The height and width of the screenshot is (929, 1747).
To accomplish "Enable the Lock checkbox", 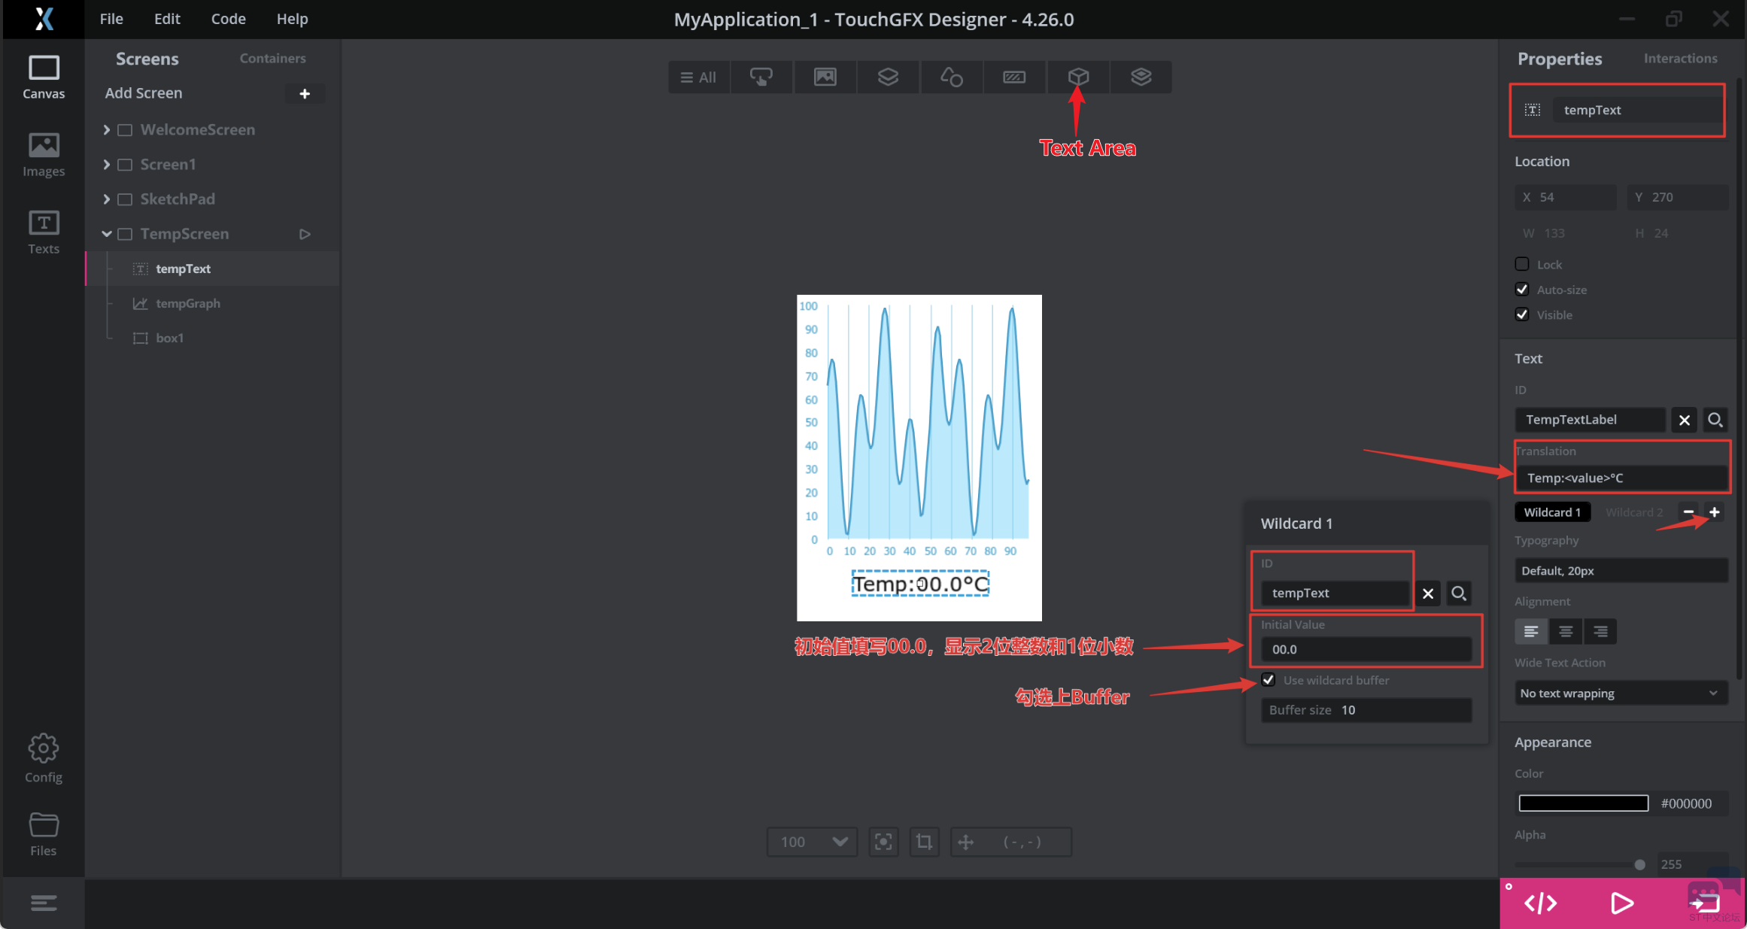I will click(x=1522, y=264).
